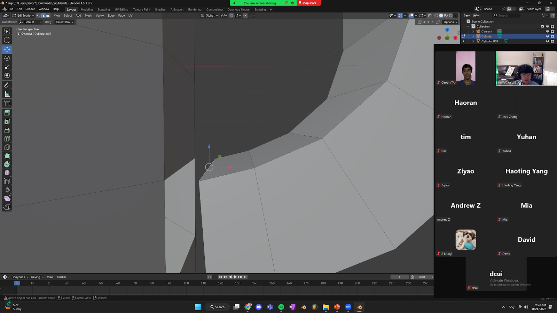The height and width of the screenshot is (313, 557).
Task: Open Spotify from the Windows taskbar
Action: pyautogui.click(x=281, y=307)
